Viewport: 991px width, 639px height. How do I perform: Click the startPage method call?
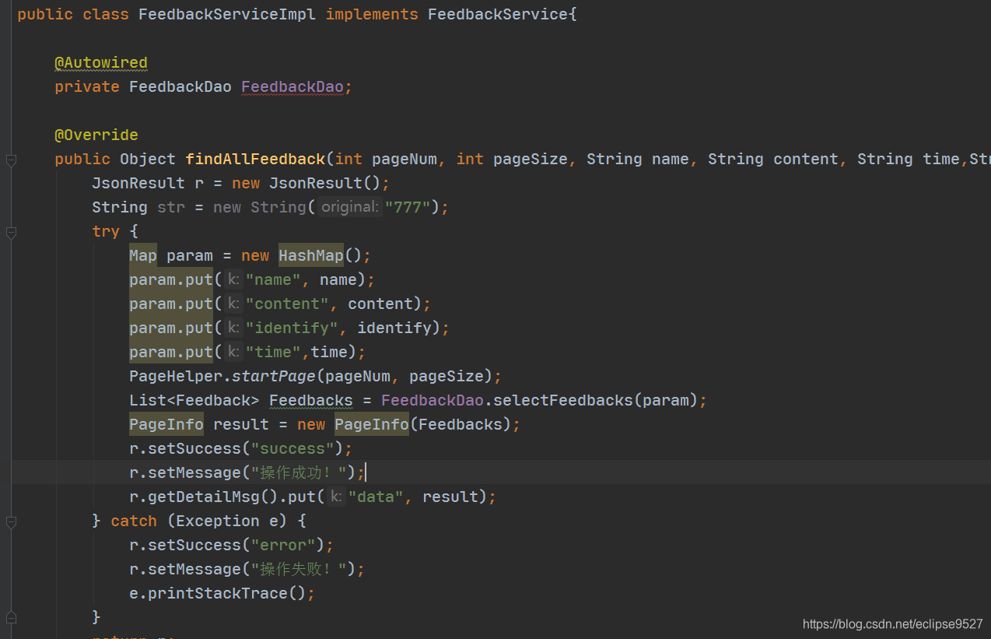(x=274, y=376)
